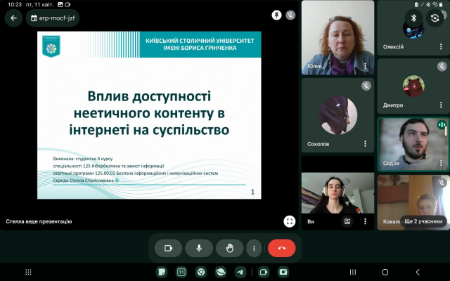
Task: Show the 2 additional participants
Action: tap(423, 221)
